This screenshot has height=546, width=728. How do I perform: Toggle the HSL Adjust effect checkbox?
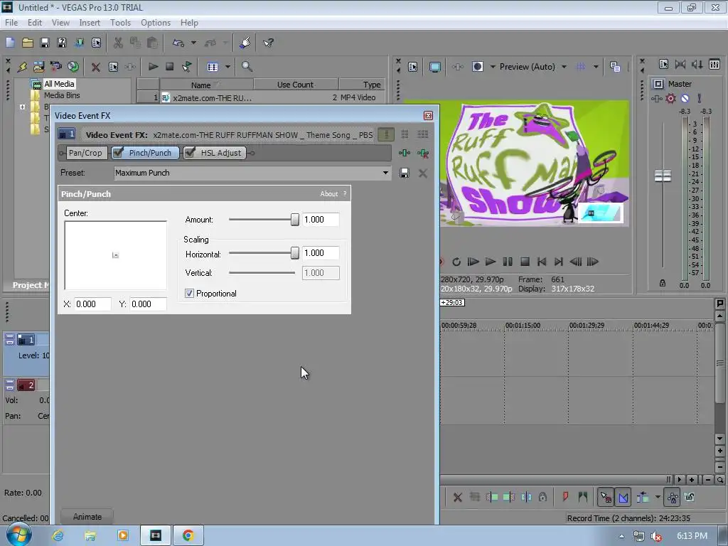pyautogui.click(x=189, y=152)
